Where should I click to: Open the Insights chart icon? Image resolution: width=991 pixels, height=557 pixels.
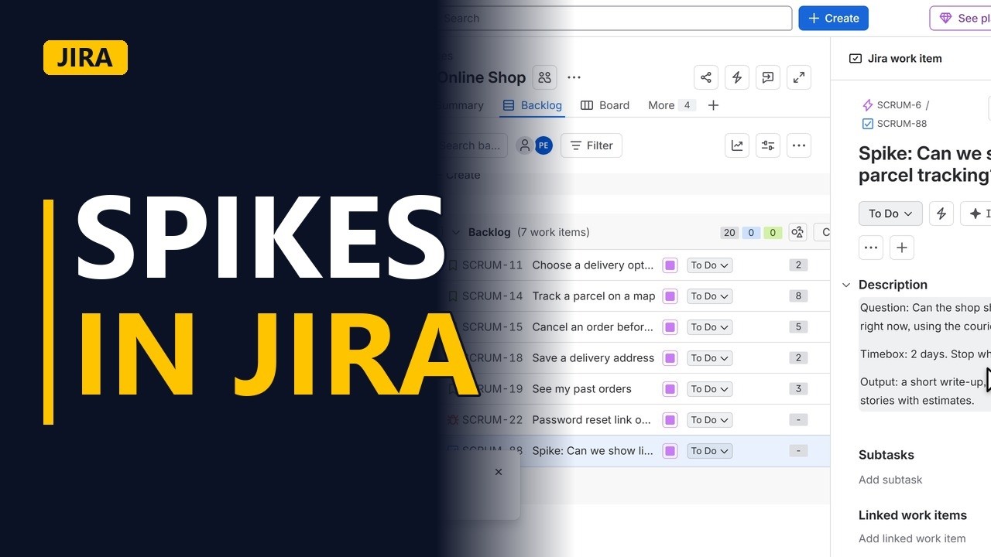[x=736, y=145]
